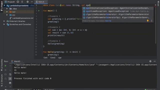Click the //Example 2 comment line
The image size is (160, 90).
(54, 27)
